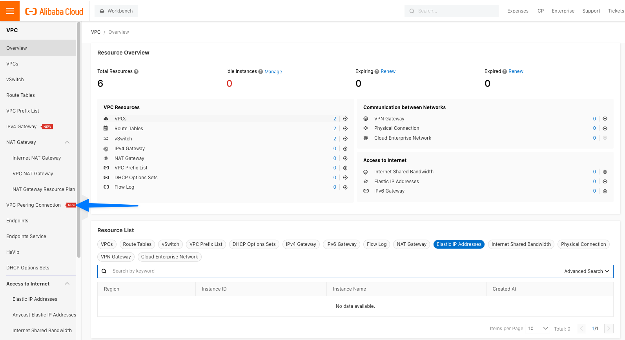Screen dimensions: 625x340
Task: Select the Elastic IP Addresses filter pill
Action: click(459, 244)
